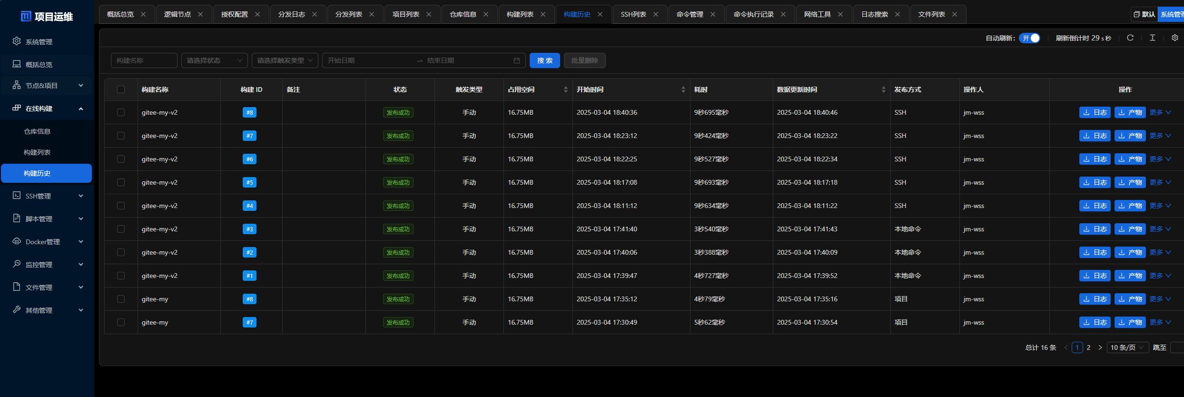Expand the Docker管理 sidebar menu
Viewport: 1184px width, 397px height.
pos(47,242)
